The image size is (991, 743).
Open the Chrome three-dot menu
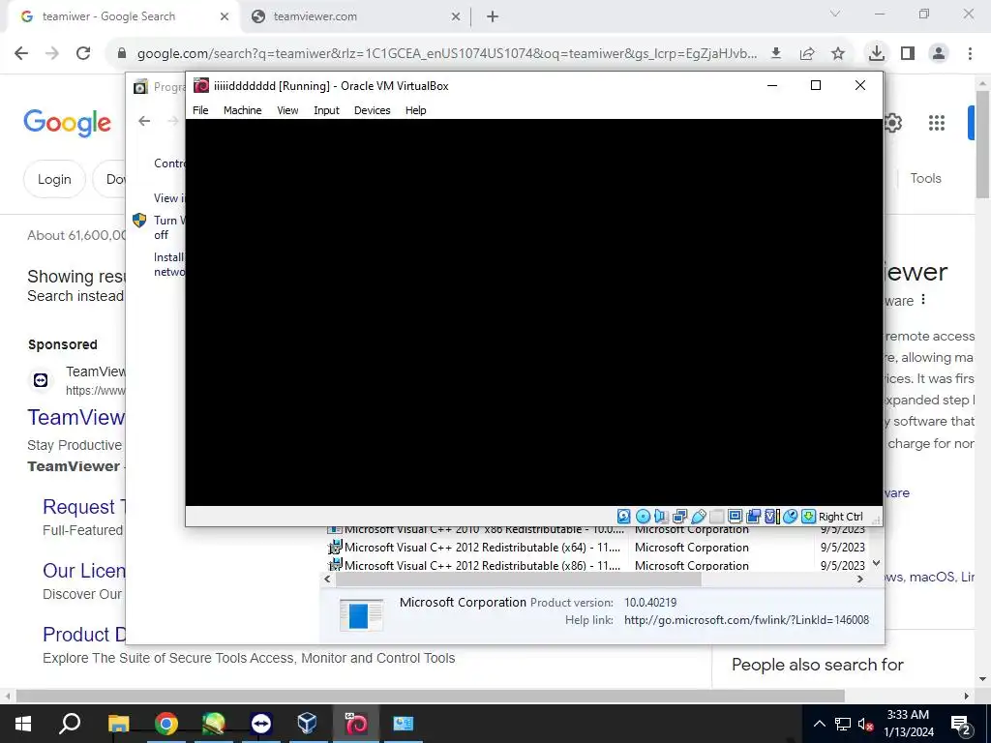(970, 54)
